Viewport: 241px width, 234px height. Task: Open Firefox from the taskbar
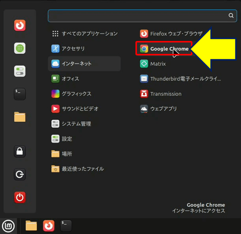49,226
